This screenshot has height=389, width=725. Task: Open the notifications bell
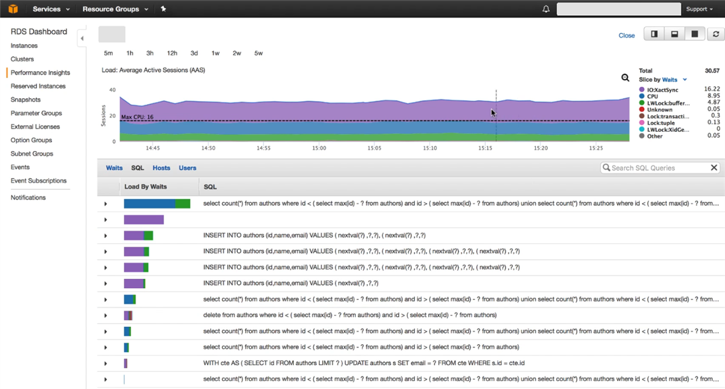(546, 9)
